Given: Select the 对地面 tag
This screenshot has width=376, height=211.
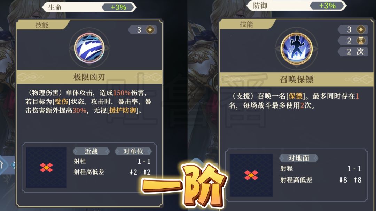Looking at the screenshot, I should (x=299, y=158).
